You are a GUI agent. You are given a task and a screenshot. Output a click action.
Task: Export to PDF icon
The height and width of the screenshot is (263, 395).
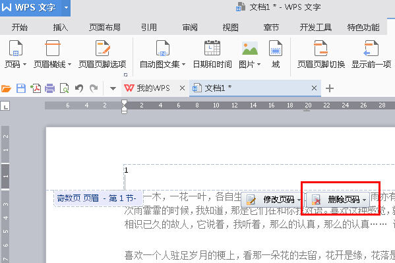[36, 88]
